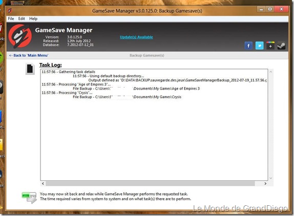Select log line Processing "Crysis"
The width and height of the screenshot is (294, 216).
coord(67,93)
